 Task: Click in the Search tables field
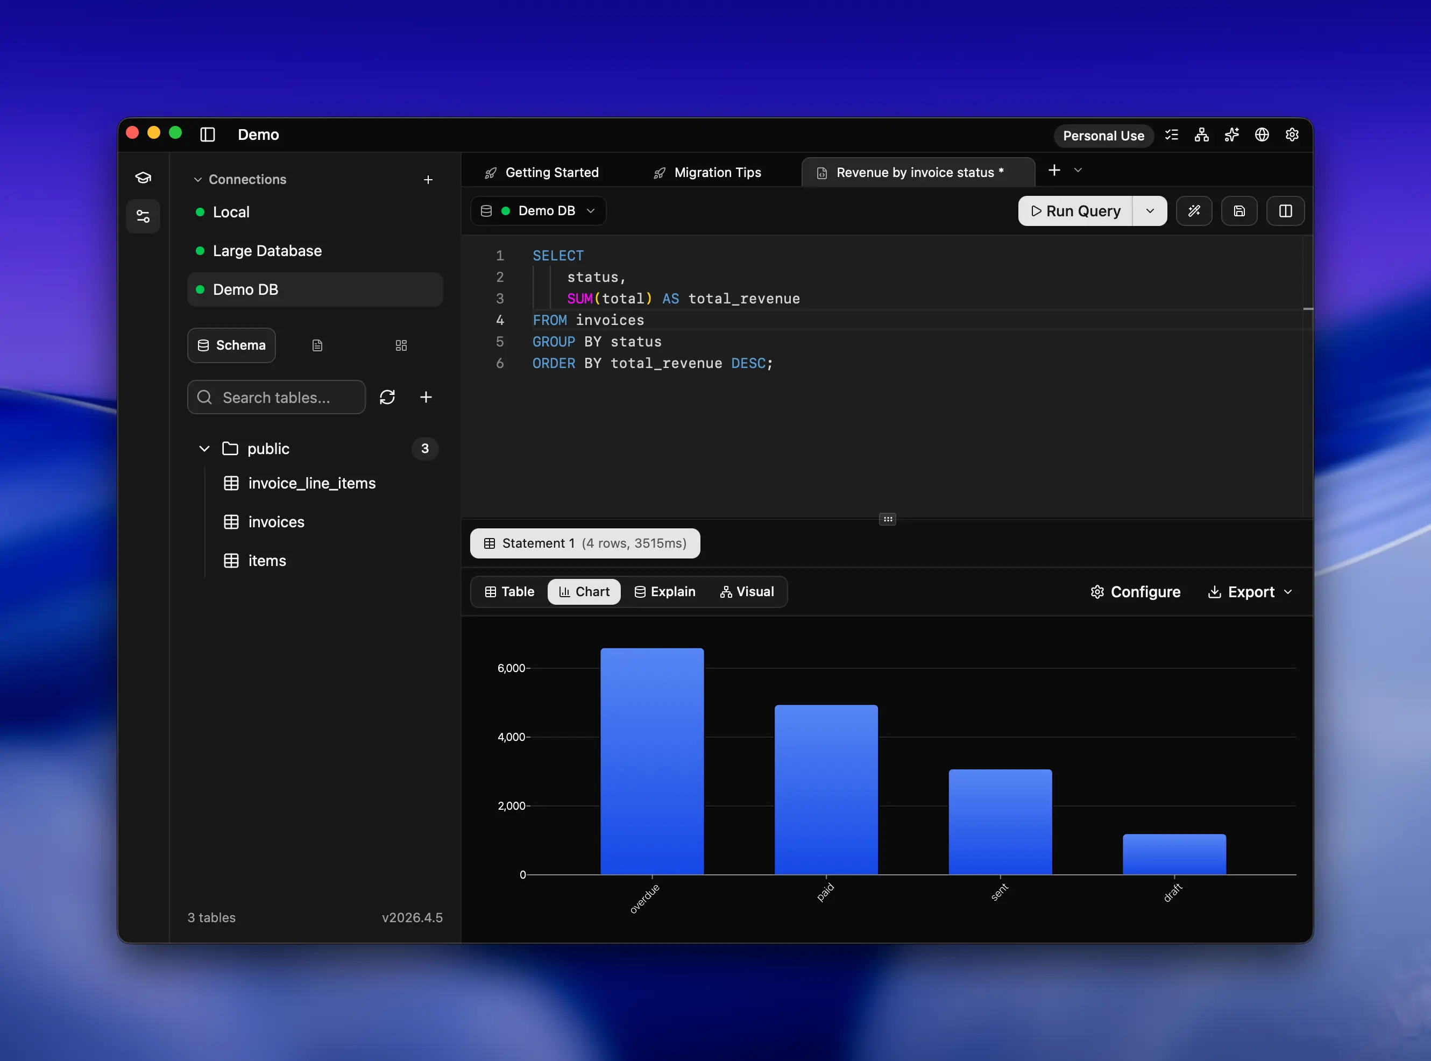(276, 397)
